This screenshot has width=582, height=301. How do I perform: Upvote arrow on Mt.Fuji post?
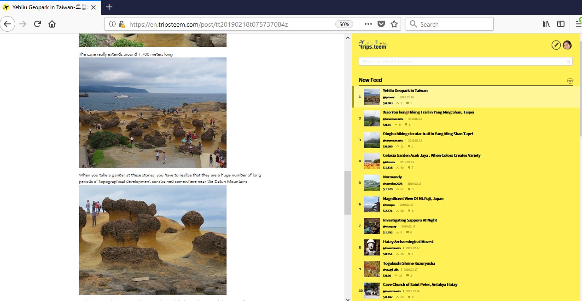[x=396, y=210]
